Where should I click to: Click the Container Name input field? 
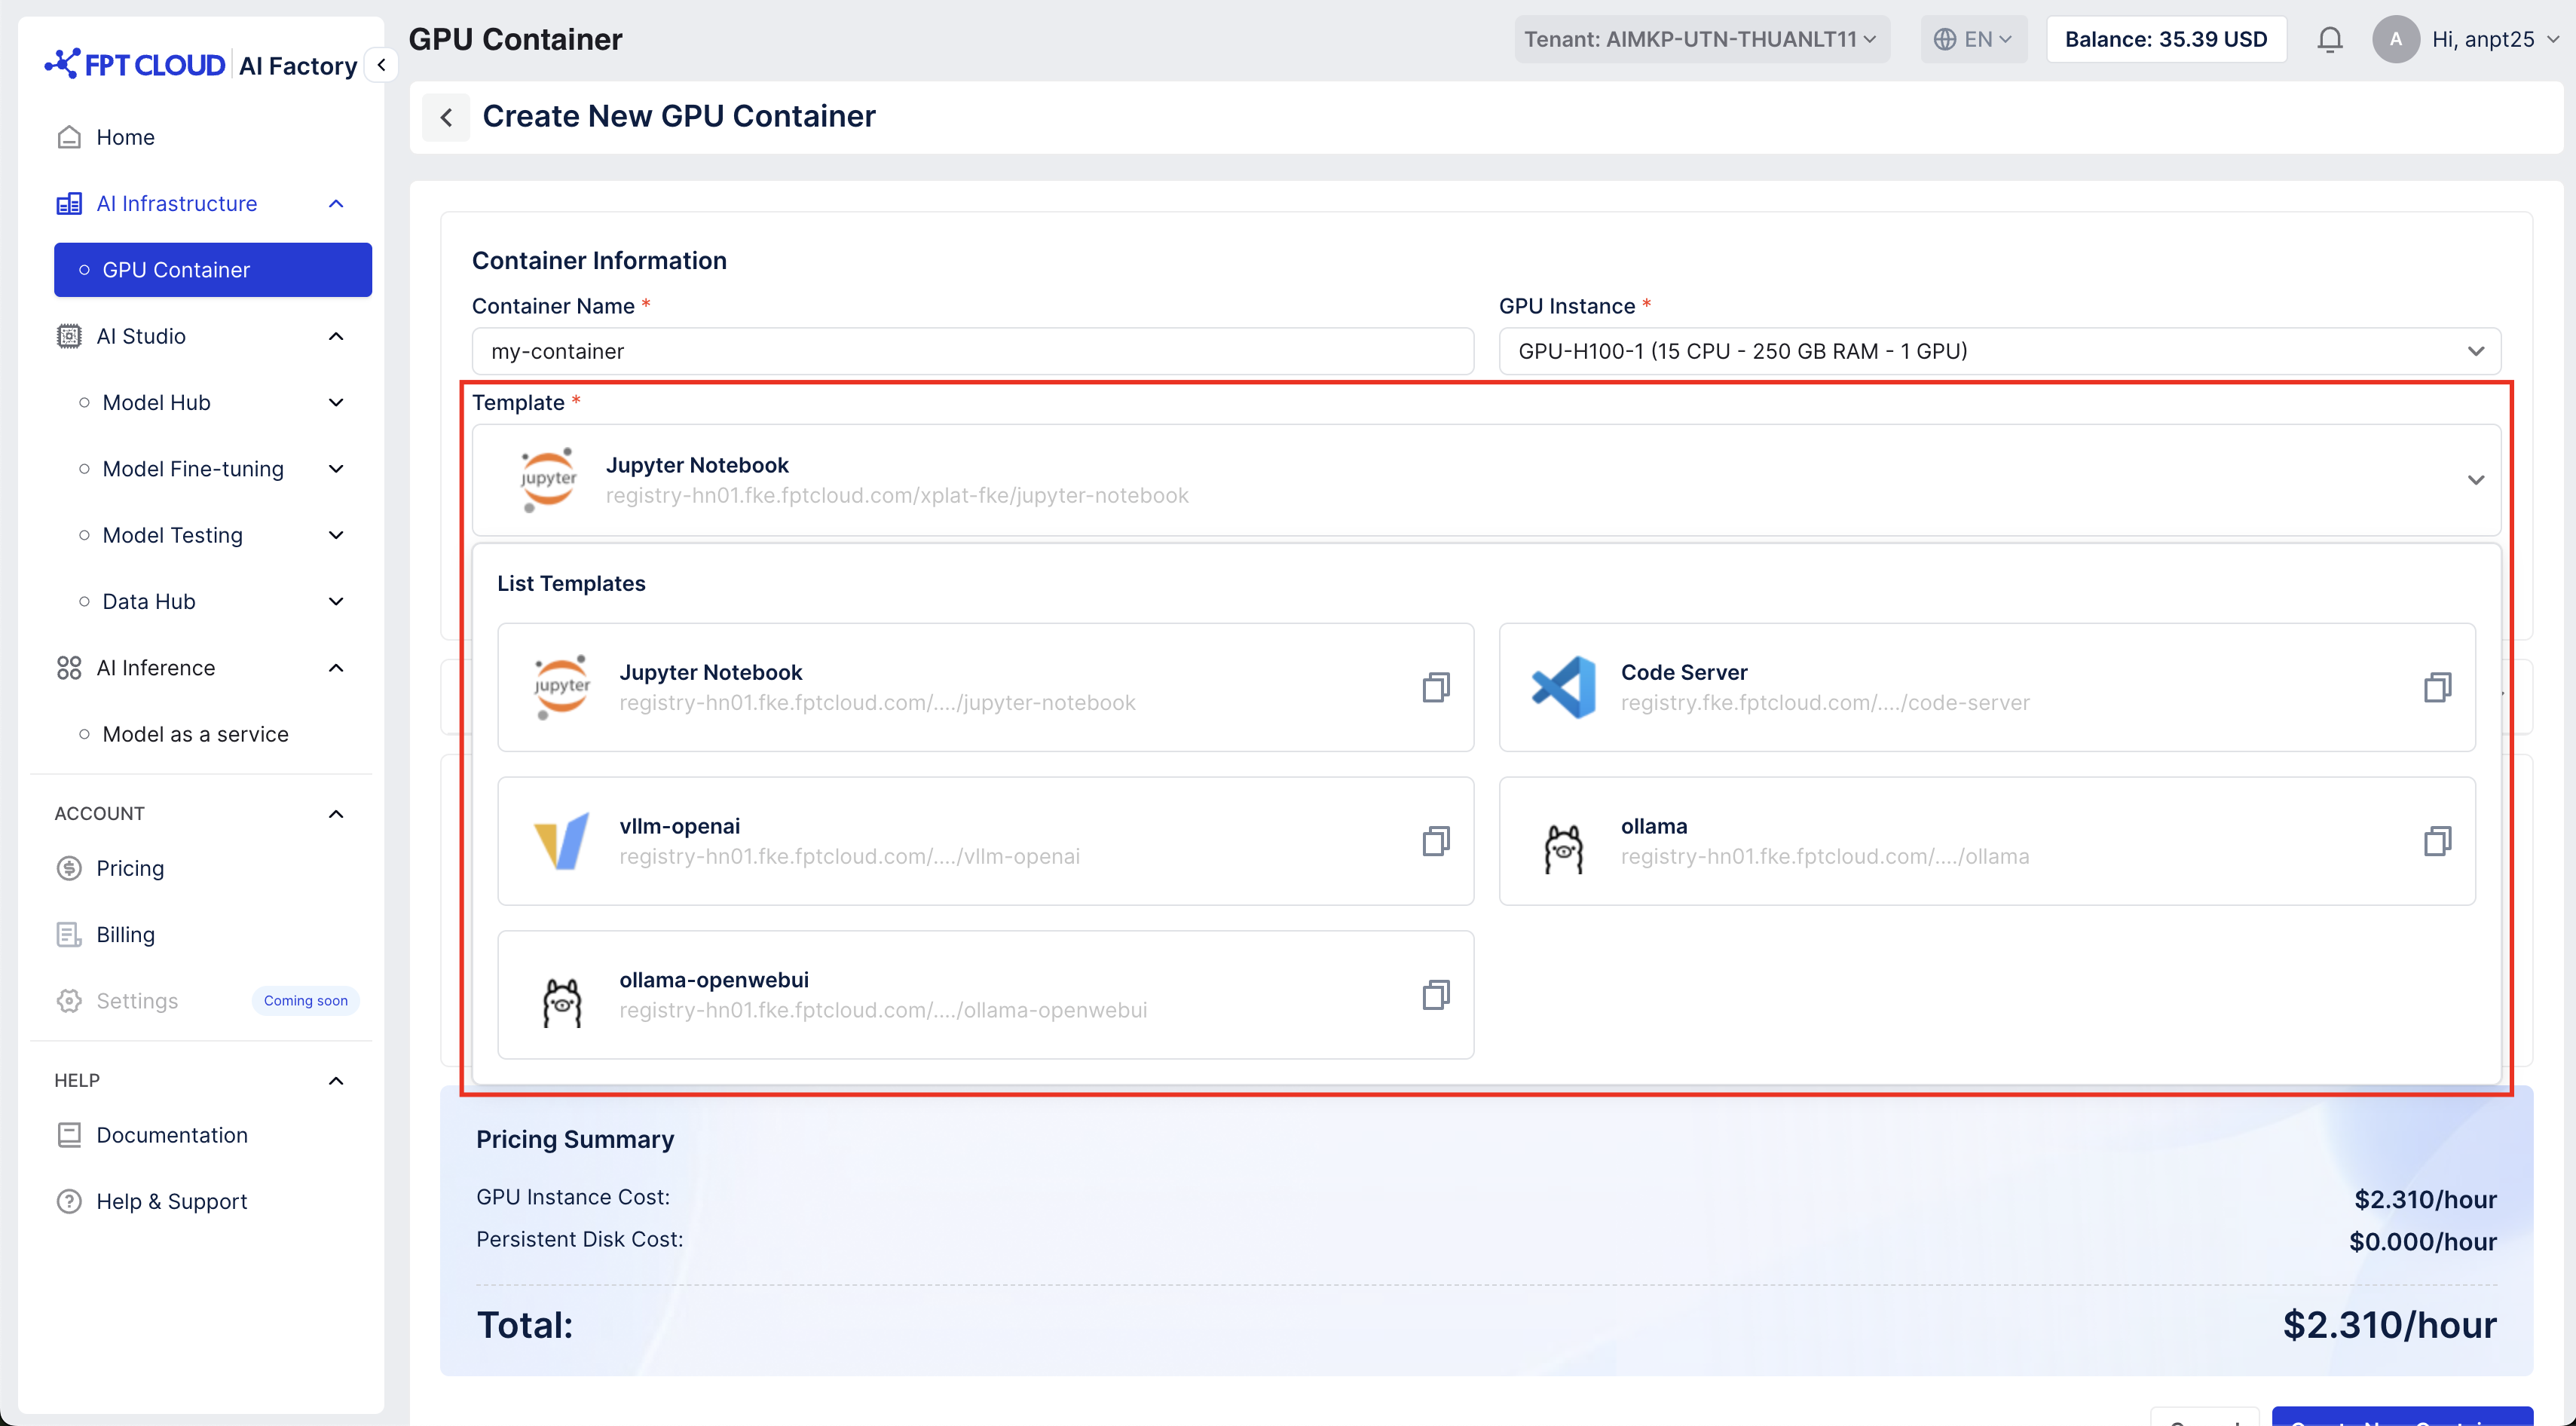tap(972, 351)
